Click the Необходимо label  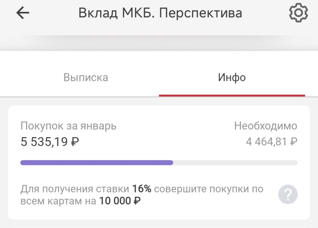(266, 126)
